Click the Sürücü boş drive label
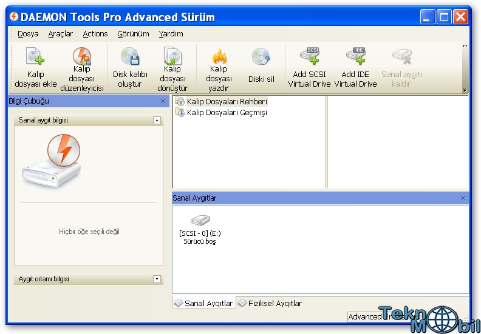Image resolution: width=481 pixels, height=334 pixels. point(200,241)
